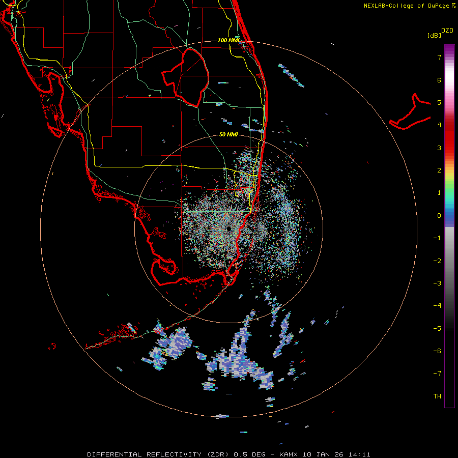Click the -7 value on the color scale
The image size is (458, 458).
[437, 374]
